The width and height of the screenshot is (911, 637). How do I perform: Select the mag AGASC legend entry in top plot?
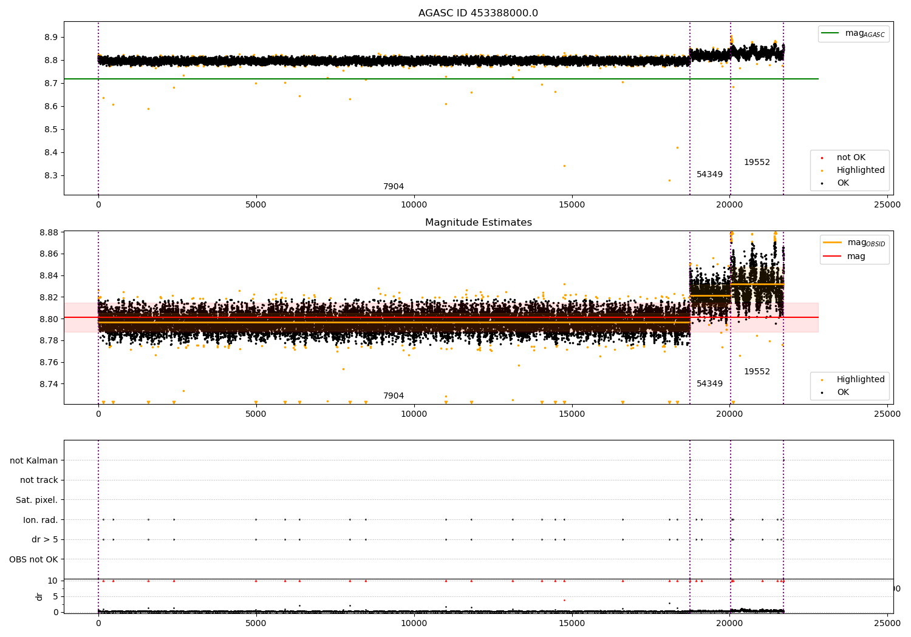[853, 34]
